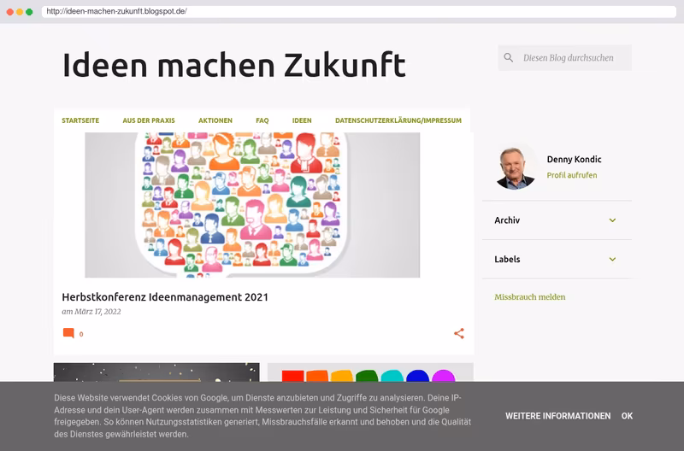Image resolution: width=684 pixels, height=451 pixels.
Task: Open the comments icon under Herbstkonferenz post
Action: click(x=68, y=333)
